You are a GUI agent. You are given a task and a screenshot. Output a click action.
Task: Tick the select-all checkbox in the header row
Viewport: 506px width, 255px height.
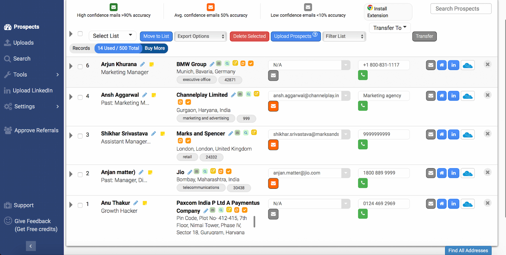click(80, 33)
